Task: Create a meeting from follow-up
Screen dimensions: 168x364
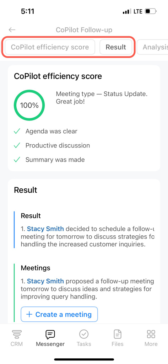Action: (59, 314)
